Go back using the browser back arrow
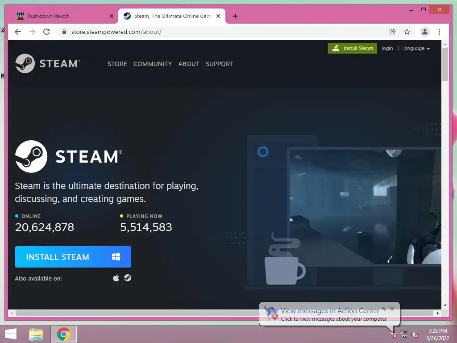This screenshot has height=343, width=457. click(x=18, y=32)
